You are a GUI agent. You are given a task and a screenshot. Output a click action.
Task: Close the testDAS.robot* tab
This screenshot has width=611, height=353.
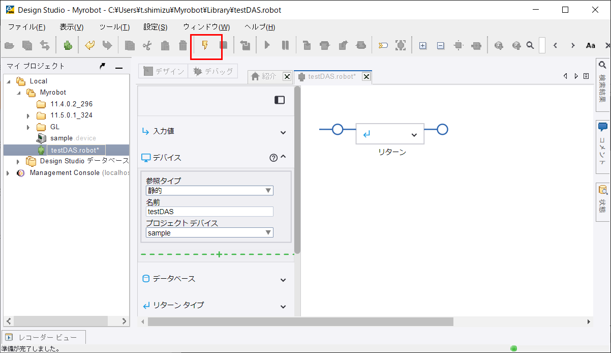[366, 76]
